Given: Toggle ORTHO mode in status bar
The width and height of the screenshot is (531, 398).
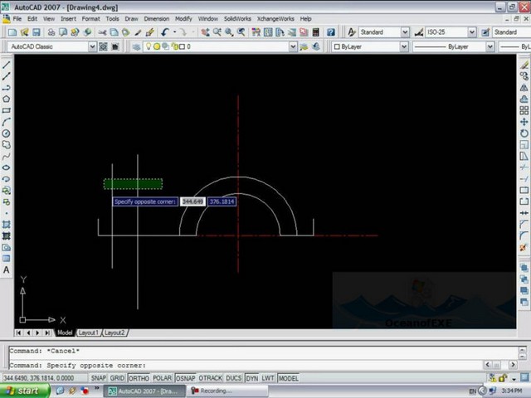Looking at the screenshot, I should (139, 378).
